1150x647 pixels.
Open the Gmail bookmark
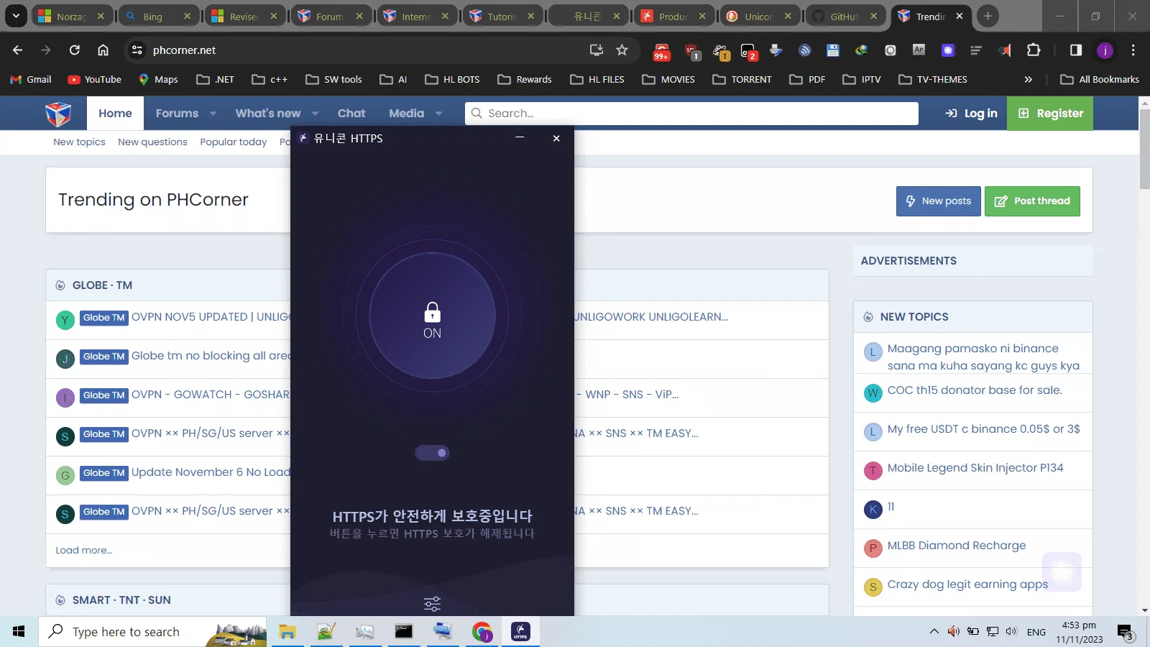(x=31, y=79)
